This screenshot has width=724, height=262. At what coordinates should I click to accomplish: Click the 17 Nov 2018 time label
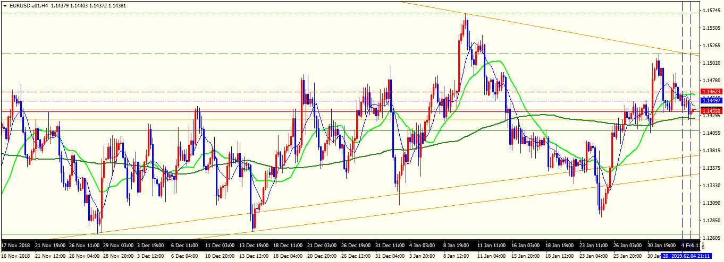click(x=16, y=246)
